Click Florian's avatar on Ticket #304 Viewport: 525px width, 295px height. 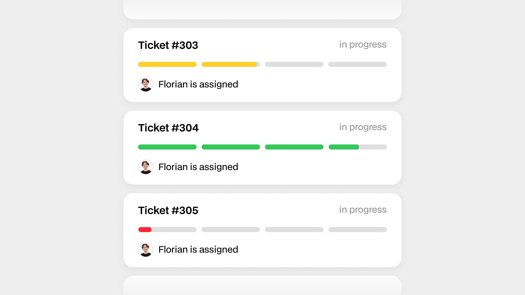pos(146,167)
